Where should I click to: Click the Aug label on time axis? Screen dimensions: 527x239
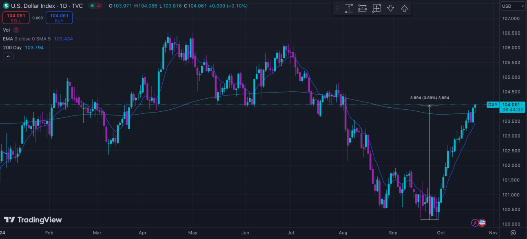343,233
